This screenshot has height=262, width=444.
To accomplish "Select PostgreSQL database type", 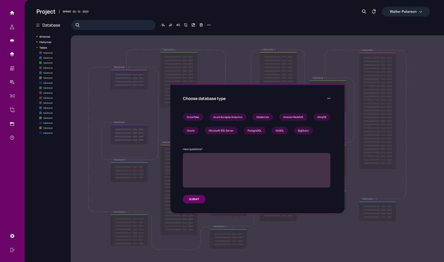I will click(x=255, y=130).
